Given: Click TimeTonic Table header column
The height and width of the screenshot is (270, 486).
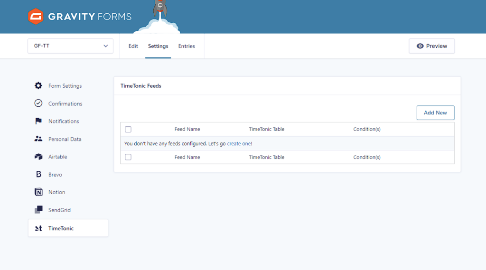Looking at the screenshot, I should (x=267, y=129).
